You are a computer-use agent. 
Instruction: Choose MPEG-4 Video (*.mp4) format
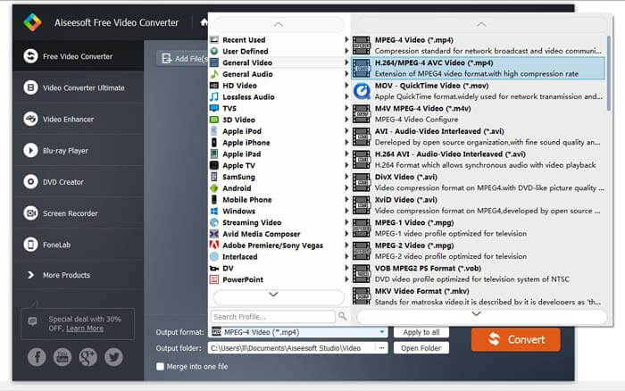coord(479,46)
